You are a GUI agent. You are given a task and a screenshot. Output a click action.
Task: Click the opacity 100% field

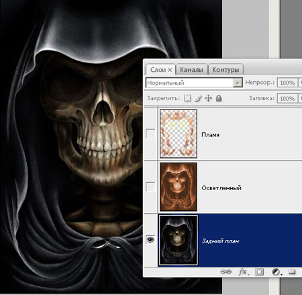coord(287,83)
